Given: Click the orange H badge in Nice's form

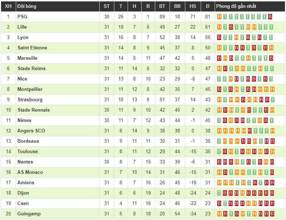Looking at the screenshot, I should tap(231, 79).
